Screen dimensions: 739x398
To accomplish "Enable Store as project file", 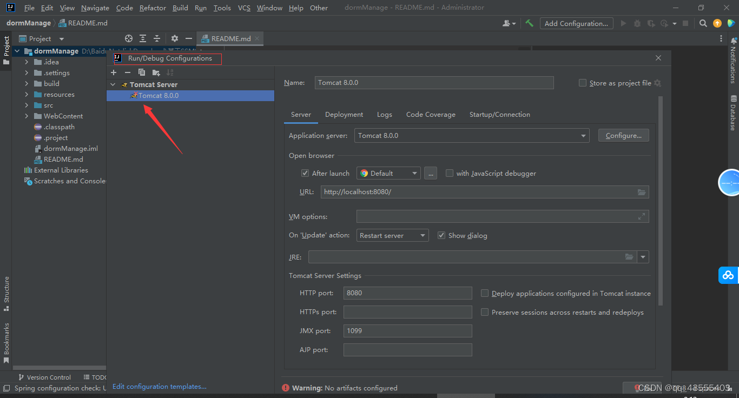I will [583, 83].
